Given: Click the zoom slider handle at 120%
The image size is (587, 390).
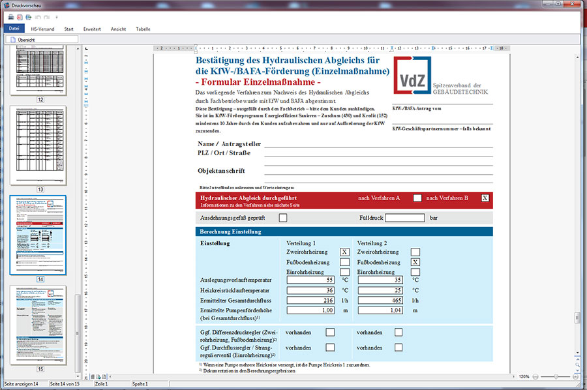Looking at the screenshot, I should coord(556,377).
